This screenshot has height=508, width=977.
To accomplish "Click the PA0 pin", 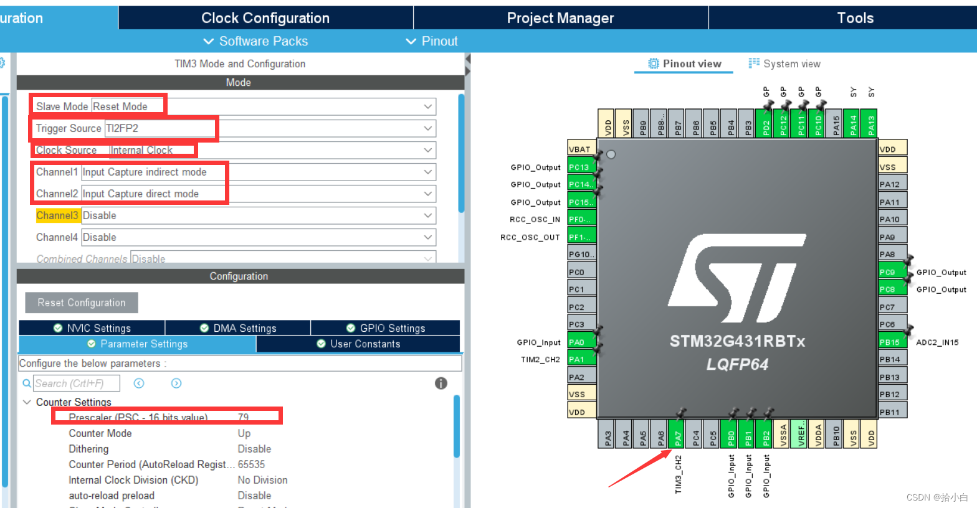I will coord(582,342).
